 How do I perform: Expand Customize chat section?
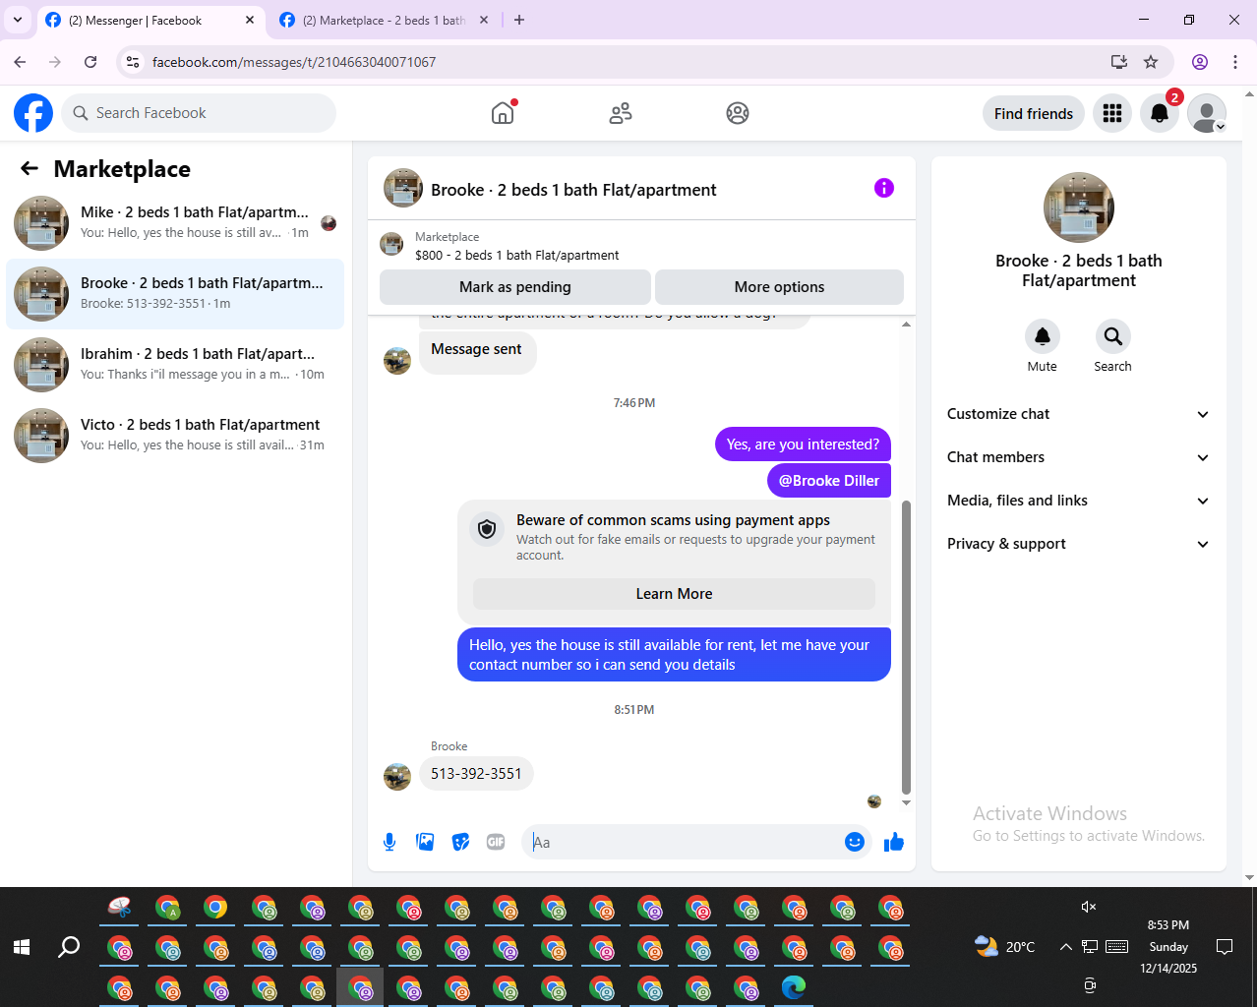[x=1079, y=414]
